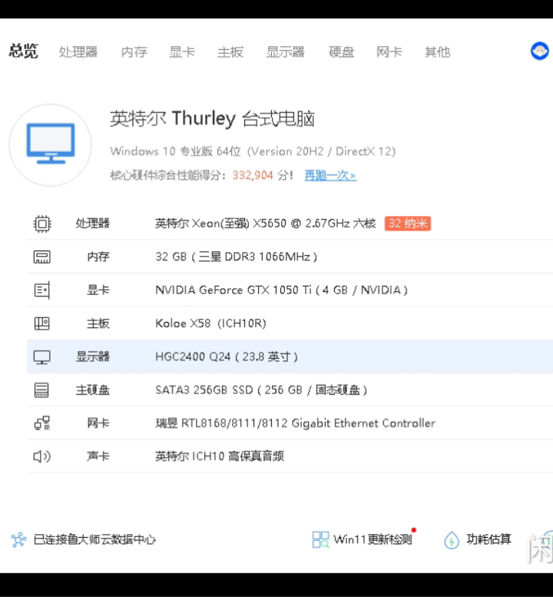Image resolution: width=553 pixels, height=597 pixels.
Task: Select the 英特尔 ICH10 高保真音频 text
Action: (220, 456)
